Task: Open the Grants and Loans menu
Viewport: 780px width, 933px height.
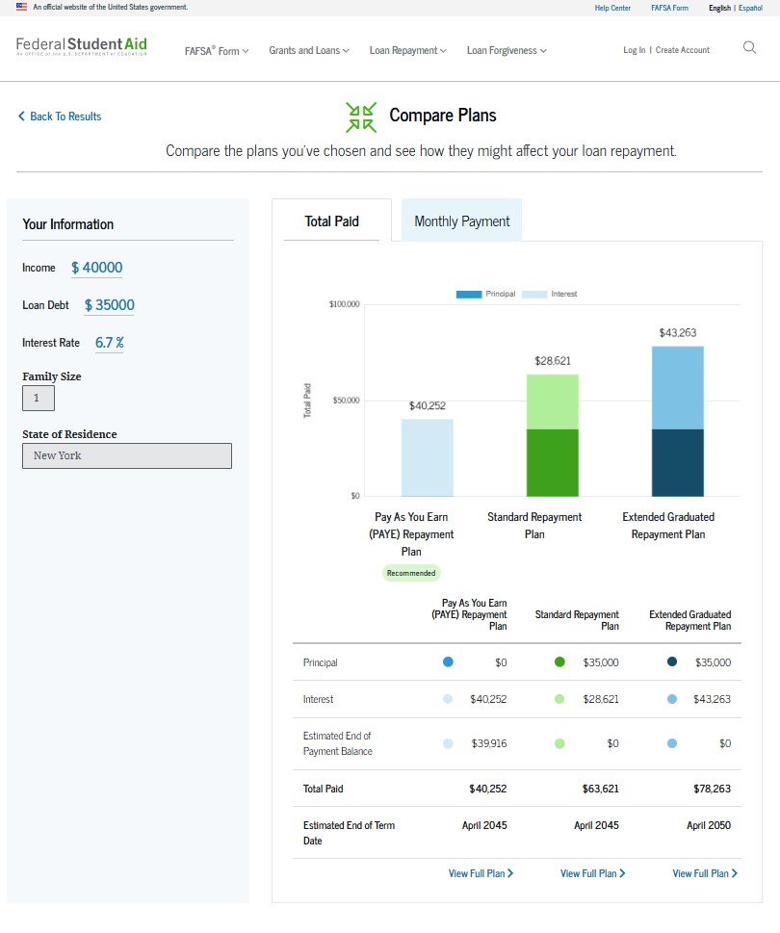Action: tap(309, 49)
